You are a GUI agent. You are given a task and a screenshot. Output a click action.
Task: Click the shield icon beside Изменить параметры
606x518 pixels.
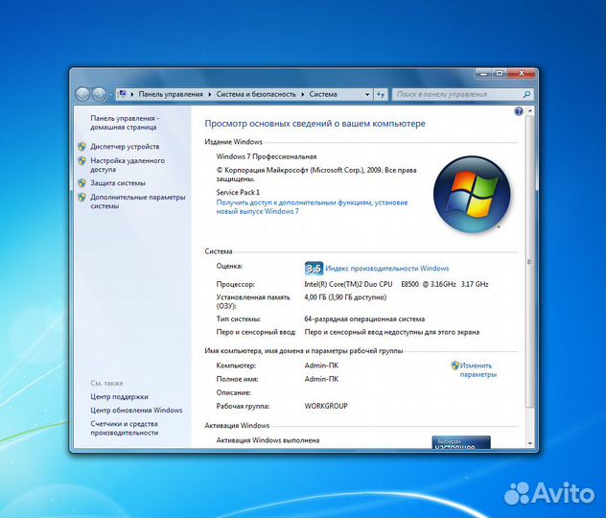454,365
